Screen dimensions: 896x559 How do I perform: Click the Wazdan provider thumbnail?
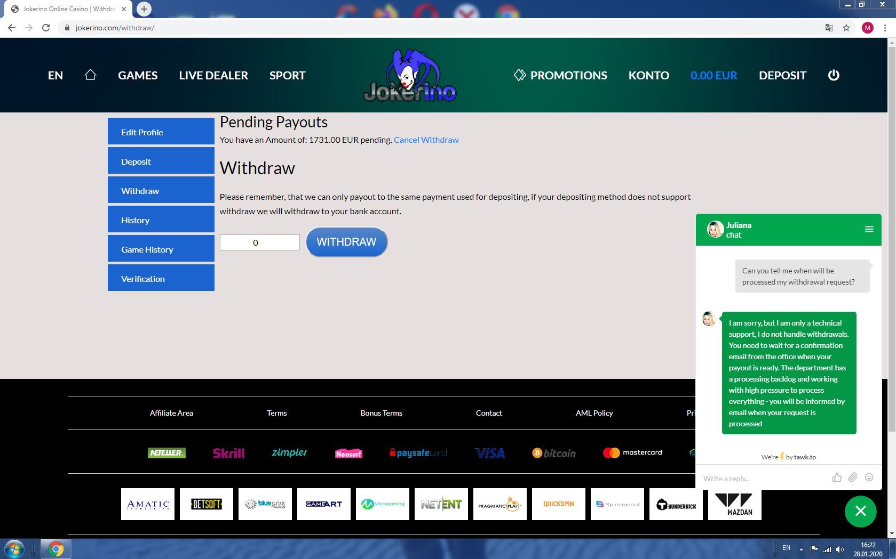tap(735, 504)
